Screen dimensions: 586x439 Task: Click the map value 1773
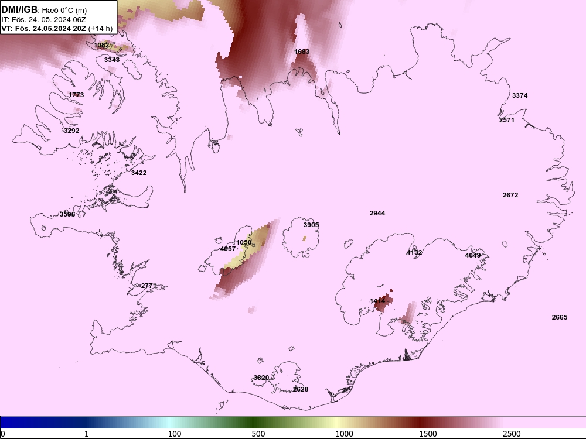(x=76, y=95)
